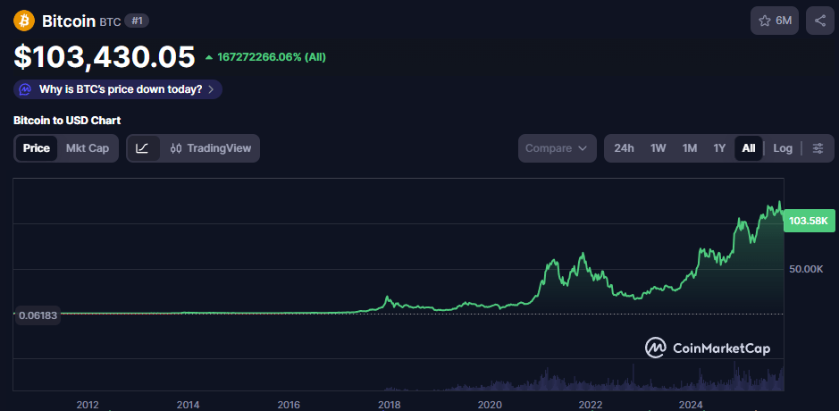The image size is (839, 411).
Task: Switch to Mkt Cap tab
Action: pyautogui.click(x=88, y=148)
